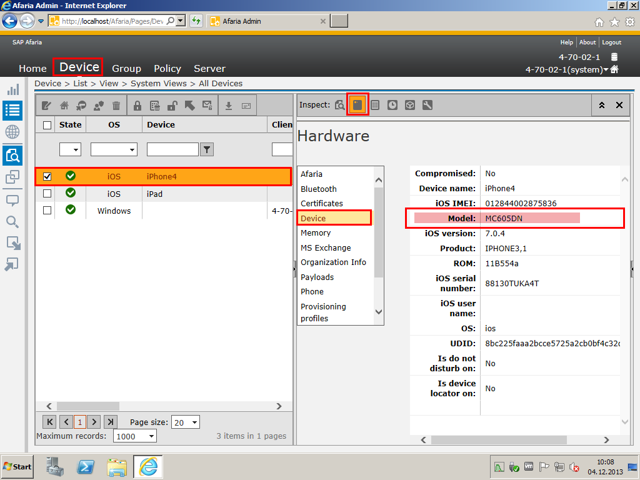Open the grid inspect icon

pos(375,105)
